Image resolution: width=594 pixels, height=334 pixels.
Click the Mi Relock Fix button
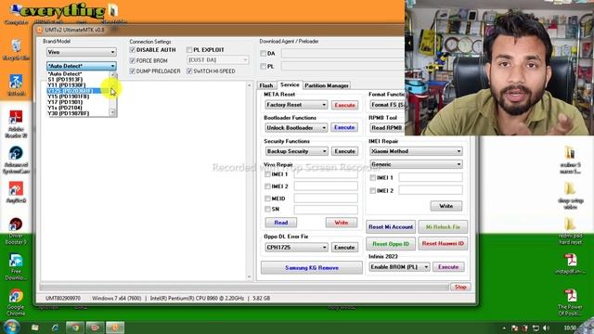click(x=443, y=226)
